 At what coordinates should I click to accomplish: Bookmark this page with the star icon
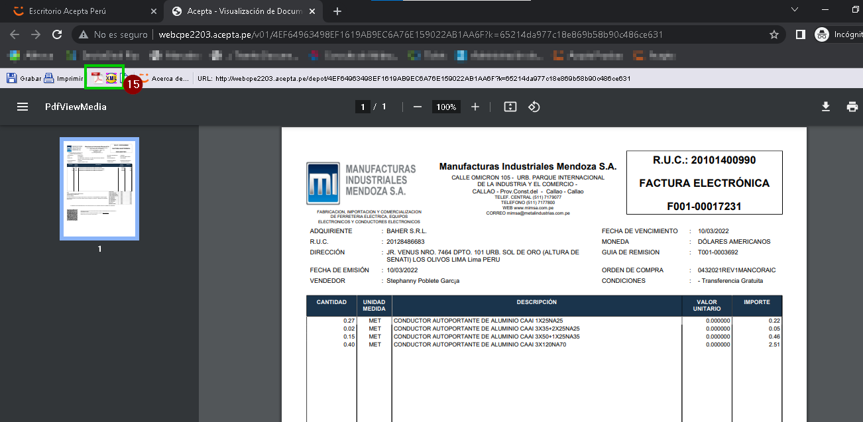[x=774, y=34]
